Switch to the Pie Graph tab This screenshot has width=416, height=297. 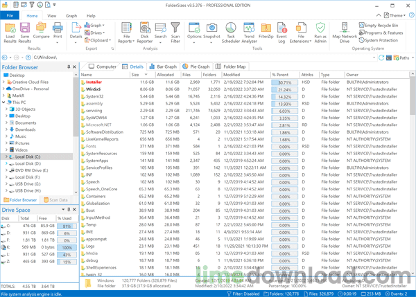pos(197,66)
